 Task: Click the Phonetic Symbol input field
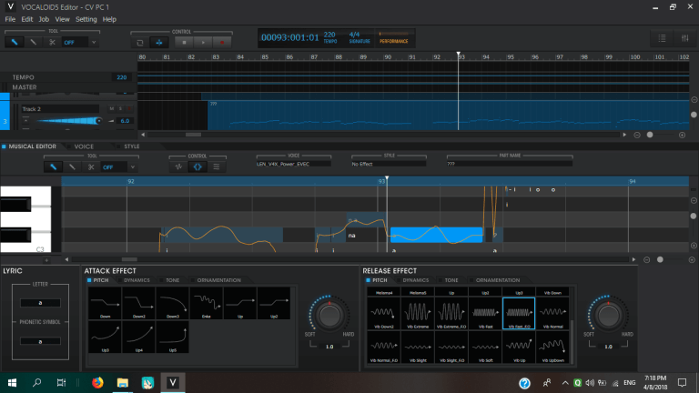point(40,341)
